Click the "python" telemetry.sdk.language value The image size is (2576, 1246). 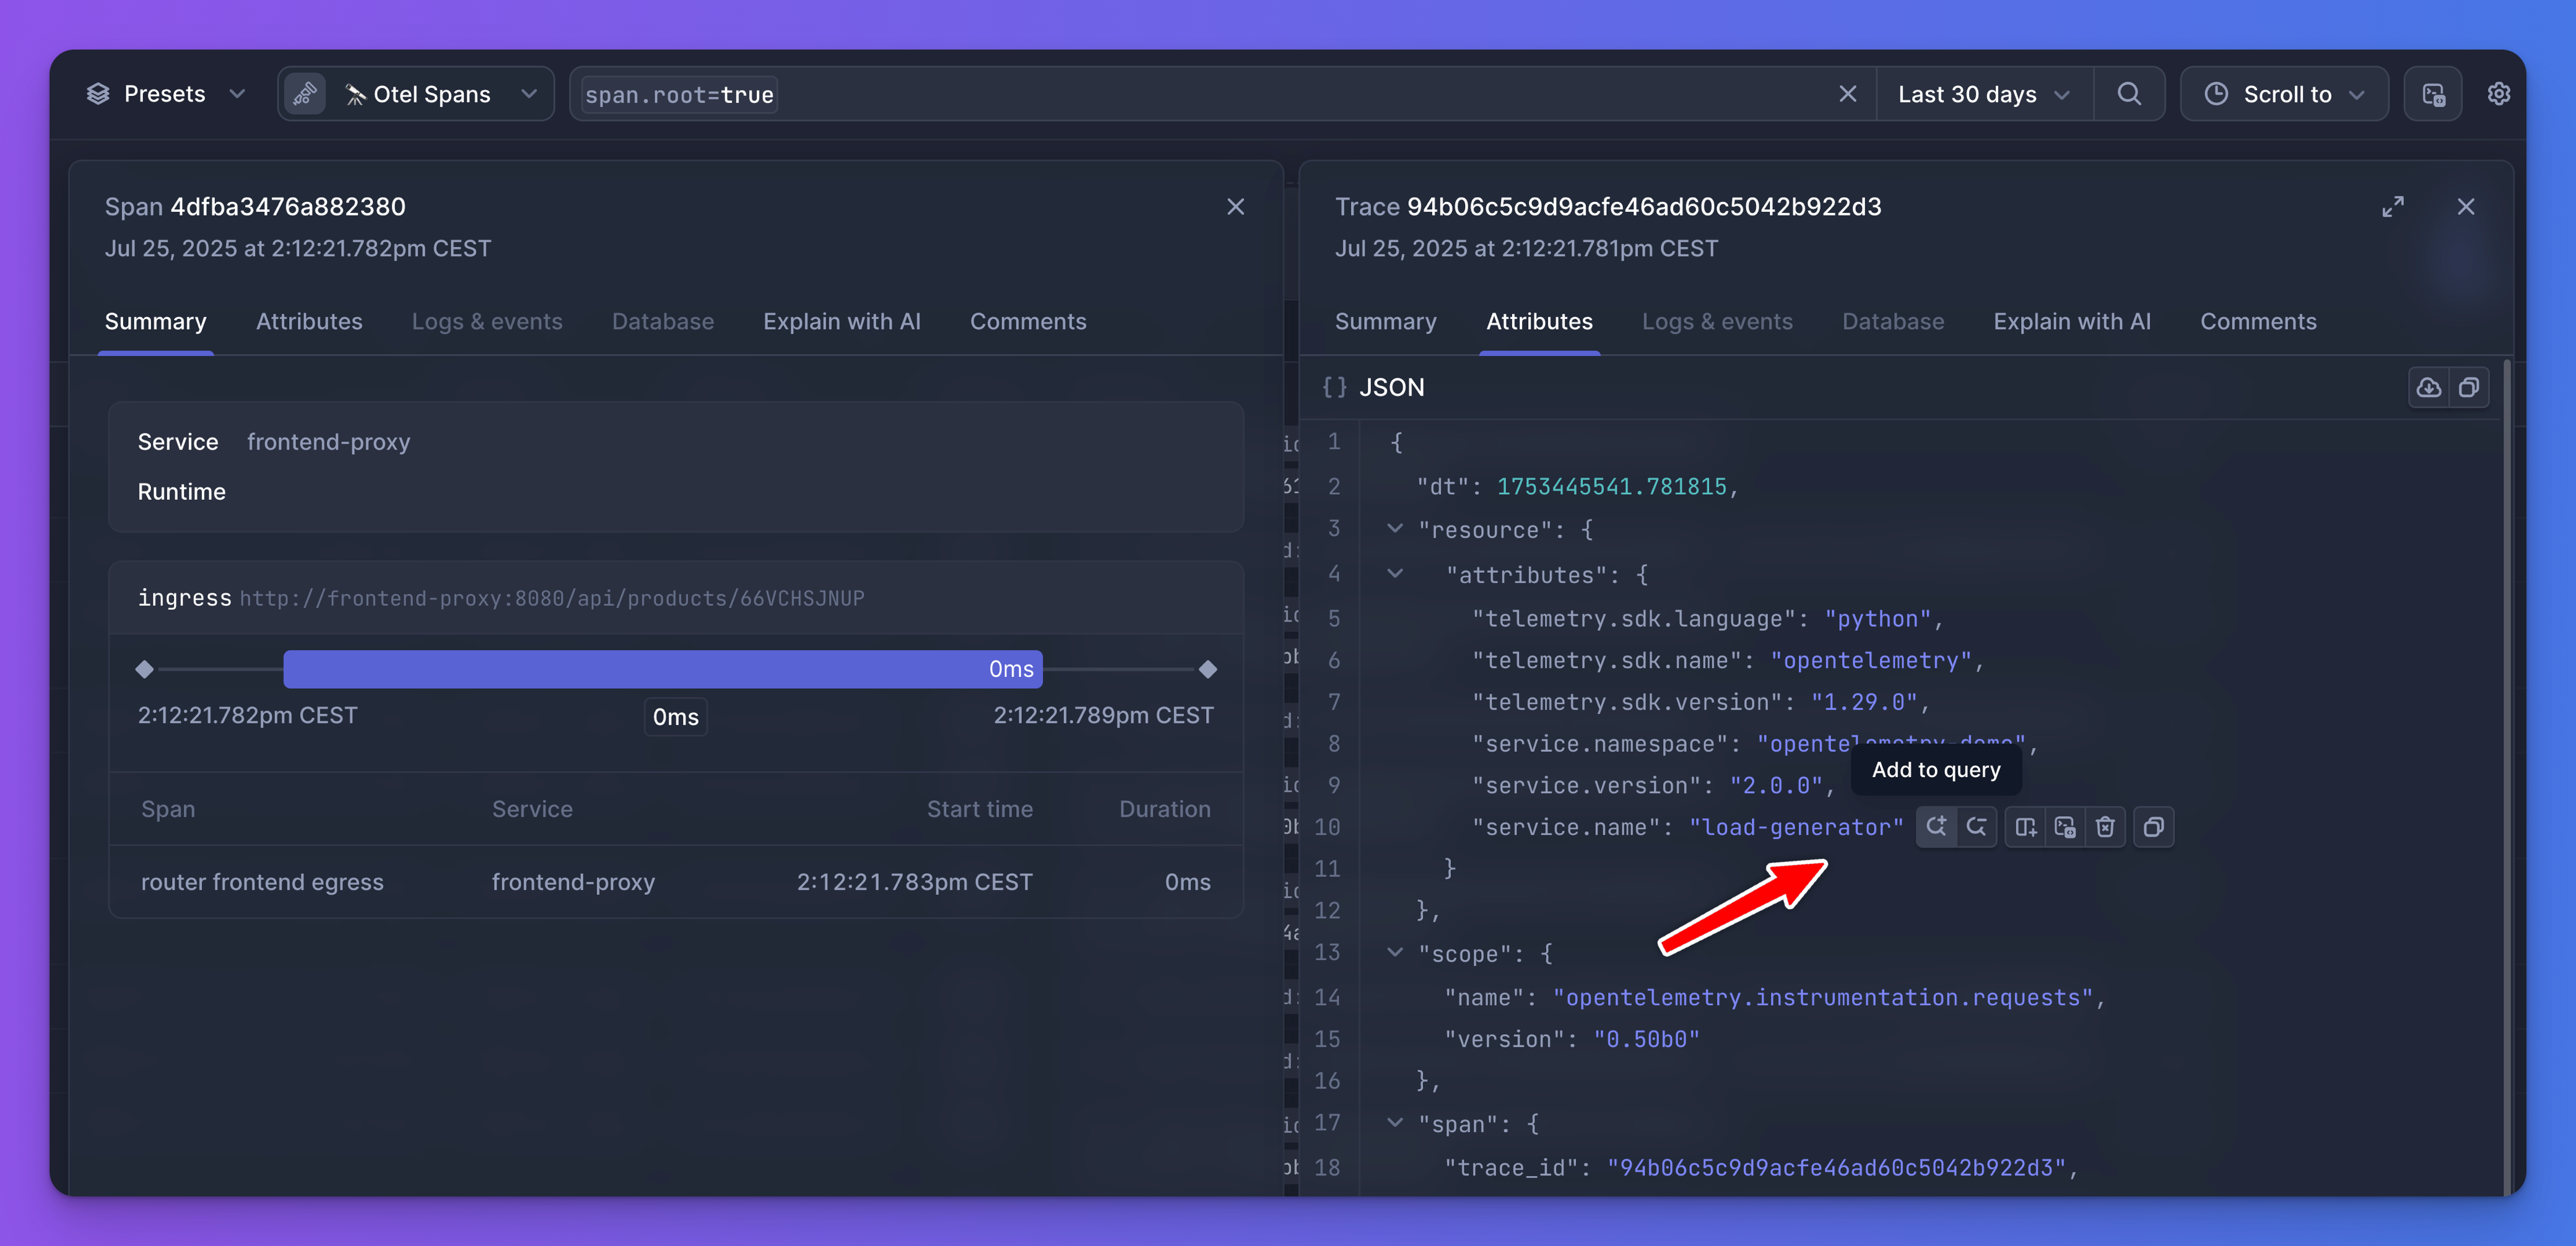tap(1877, 619)
